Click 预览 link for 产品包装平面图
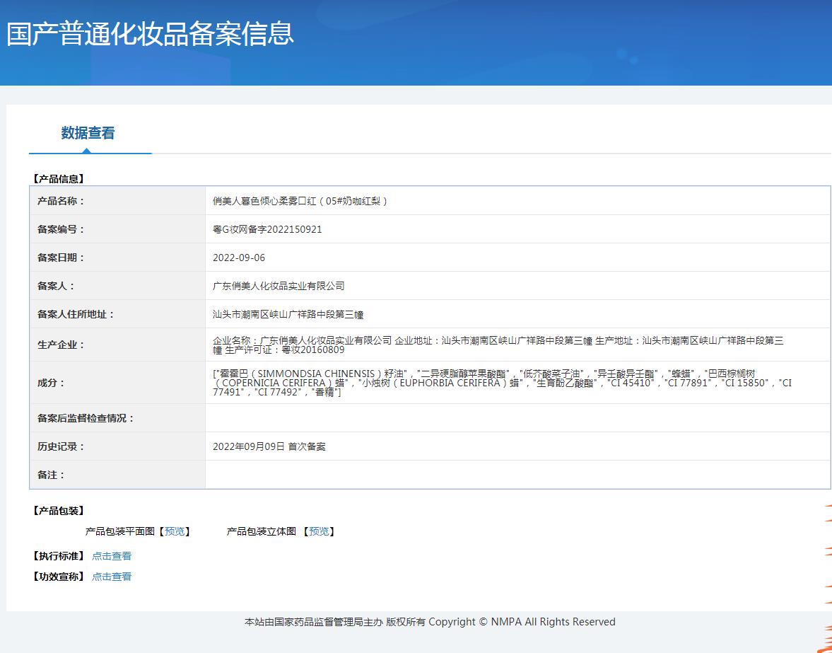This screenshot has width=832, height=653. [x=174, y=531]
